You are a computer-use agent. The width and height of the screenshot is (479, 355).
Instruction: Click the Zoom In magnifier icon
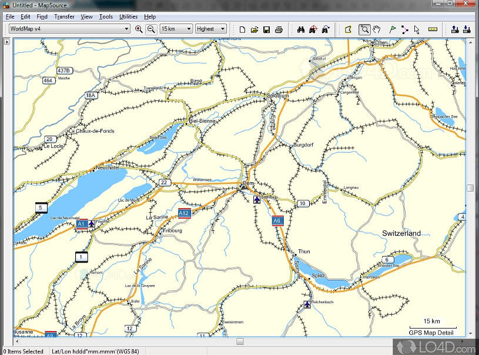point(139,29)
